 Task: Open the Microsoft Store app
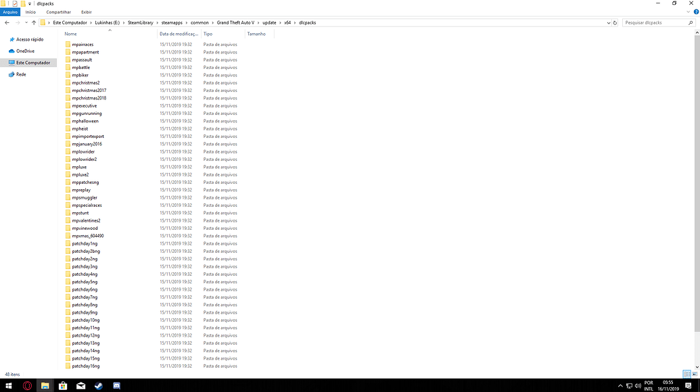[x=63, y=385]
